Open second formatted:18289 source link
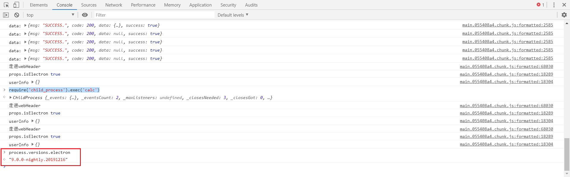The height and width of the screenshot is (177, 570). point(506,113)
